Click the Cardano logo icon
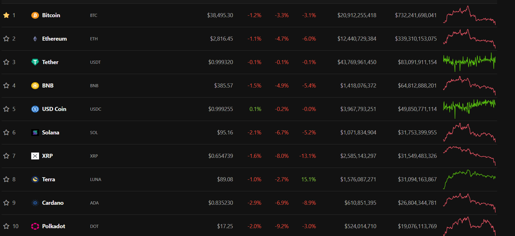Viewport: 515px width, 236px height. [x=35, y=203]
